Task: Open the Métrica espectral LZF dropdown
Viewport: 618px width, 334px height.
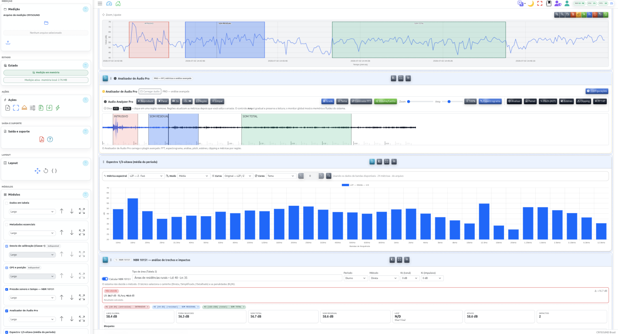Action: (146, 176)
